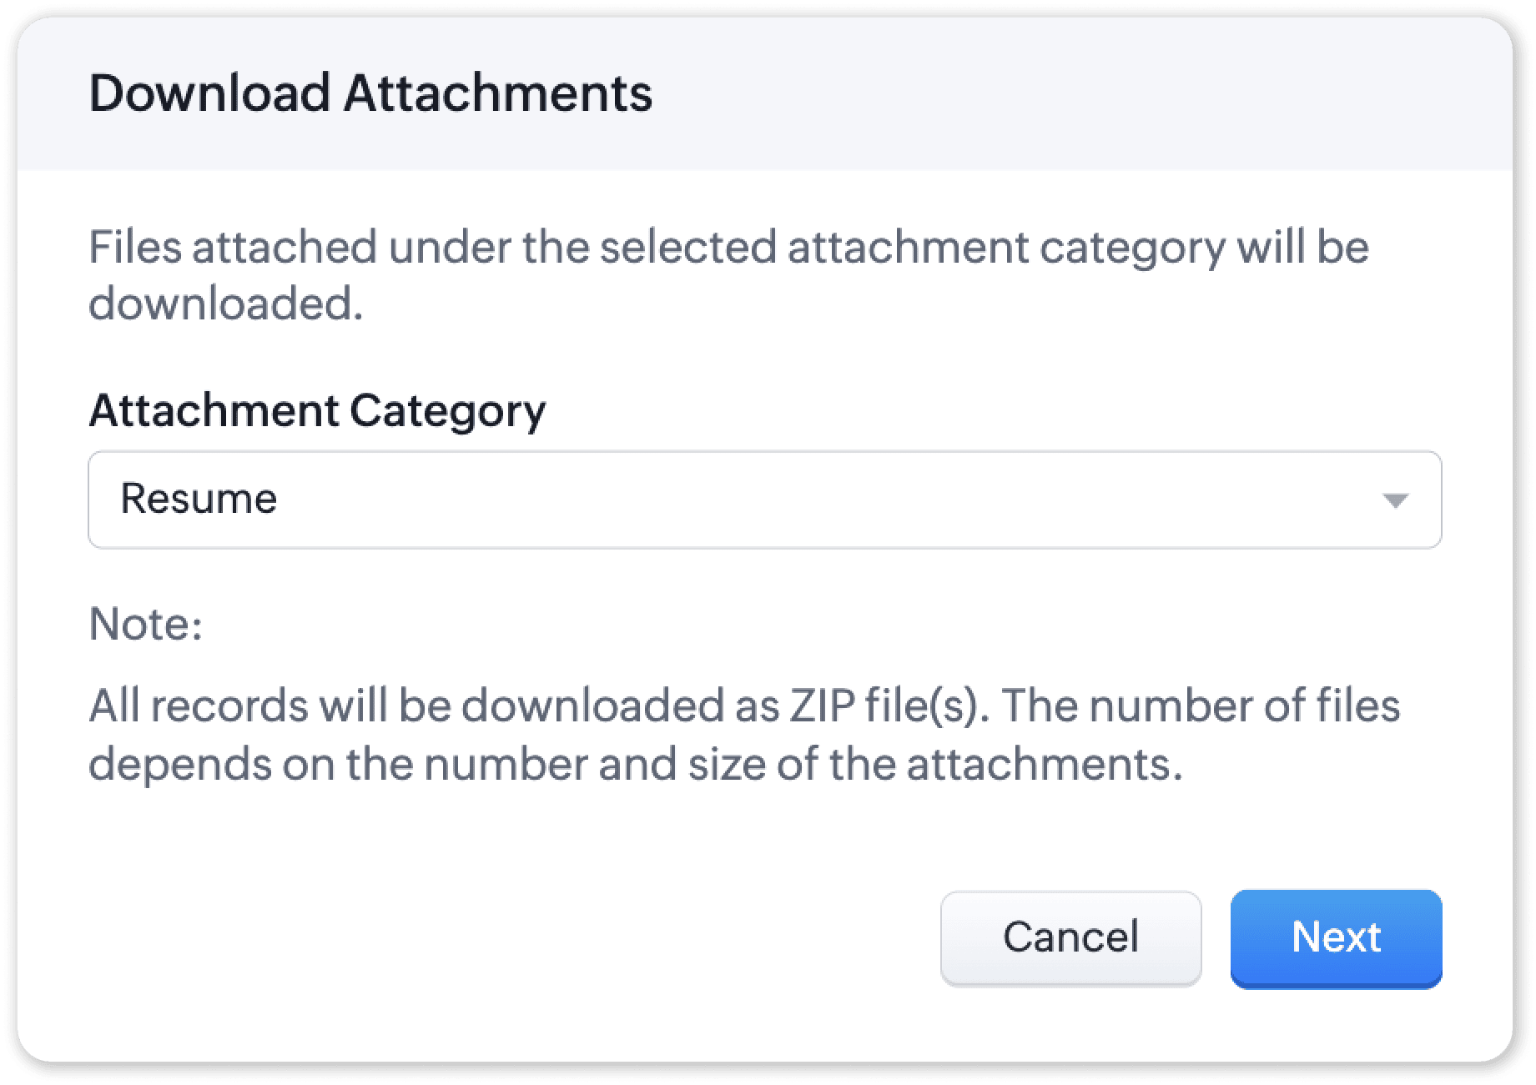Click the Attachment Category field label

317,410
